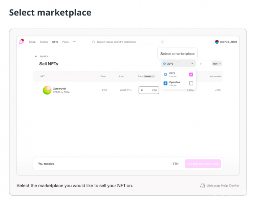Click the 7.40% fee value
This screenshot has height=201, width=253.
pyautogui.click(x=190, y=90)
